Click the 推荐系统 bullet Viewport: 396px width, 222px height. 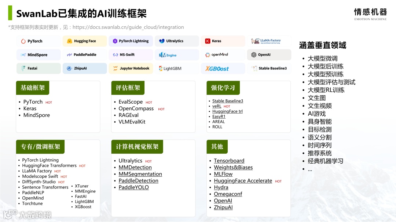(319, 153)
